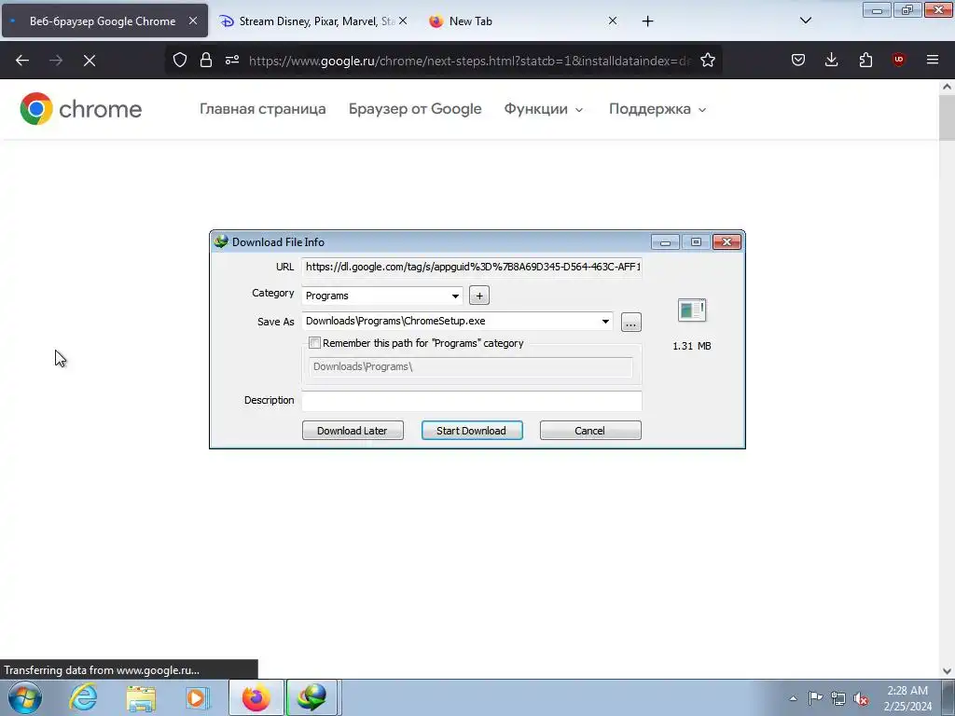This screenshot has width=955, height=716.
Task: Click the network tray icon
Action: click(838, 698)
